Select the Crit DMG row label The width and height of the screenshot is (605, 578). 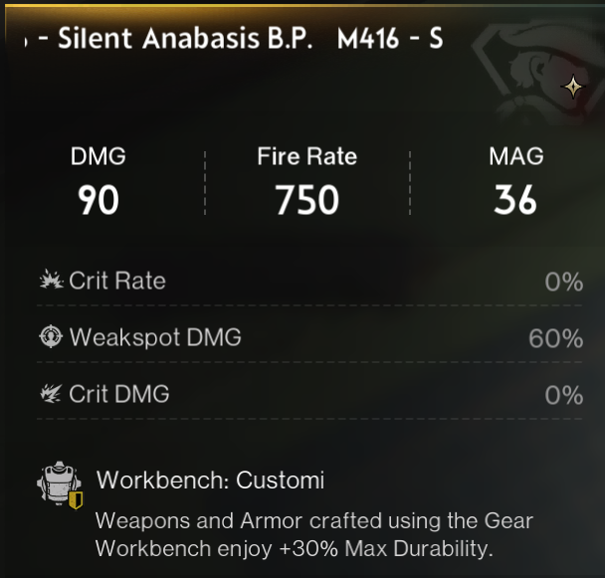point(119,394)
